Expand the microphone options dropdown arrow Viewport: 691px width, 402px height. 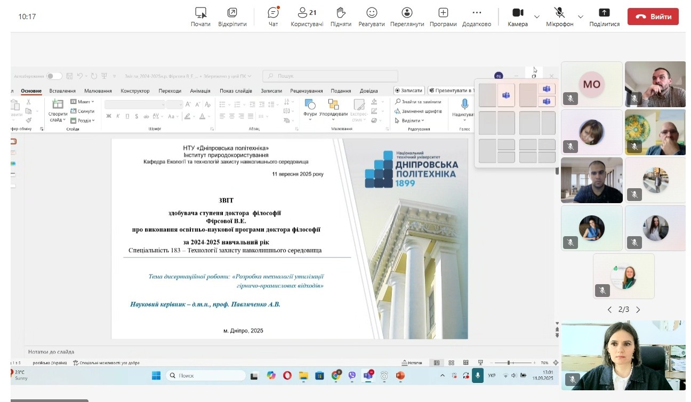581,17
